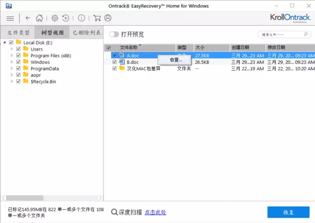Uncheck the A.doc checkbox
Screen dimensions: 315x223
115,55
